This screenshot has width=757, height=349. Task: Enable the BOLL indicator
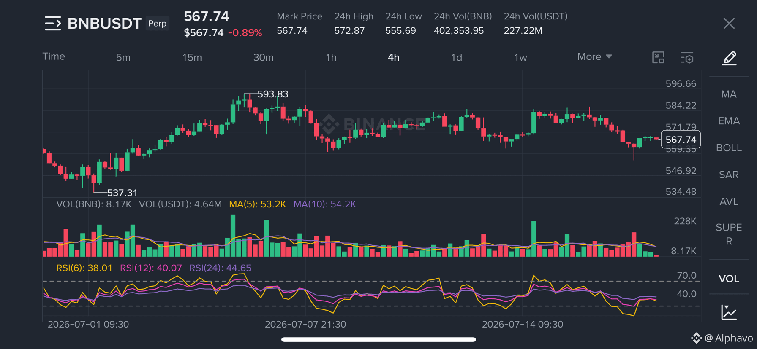coord(729,148)
